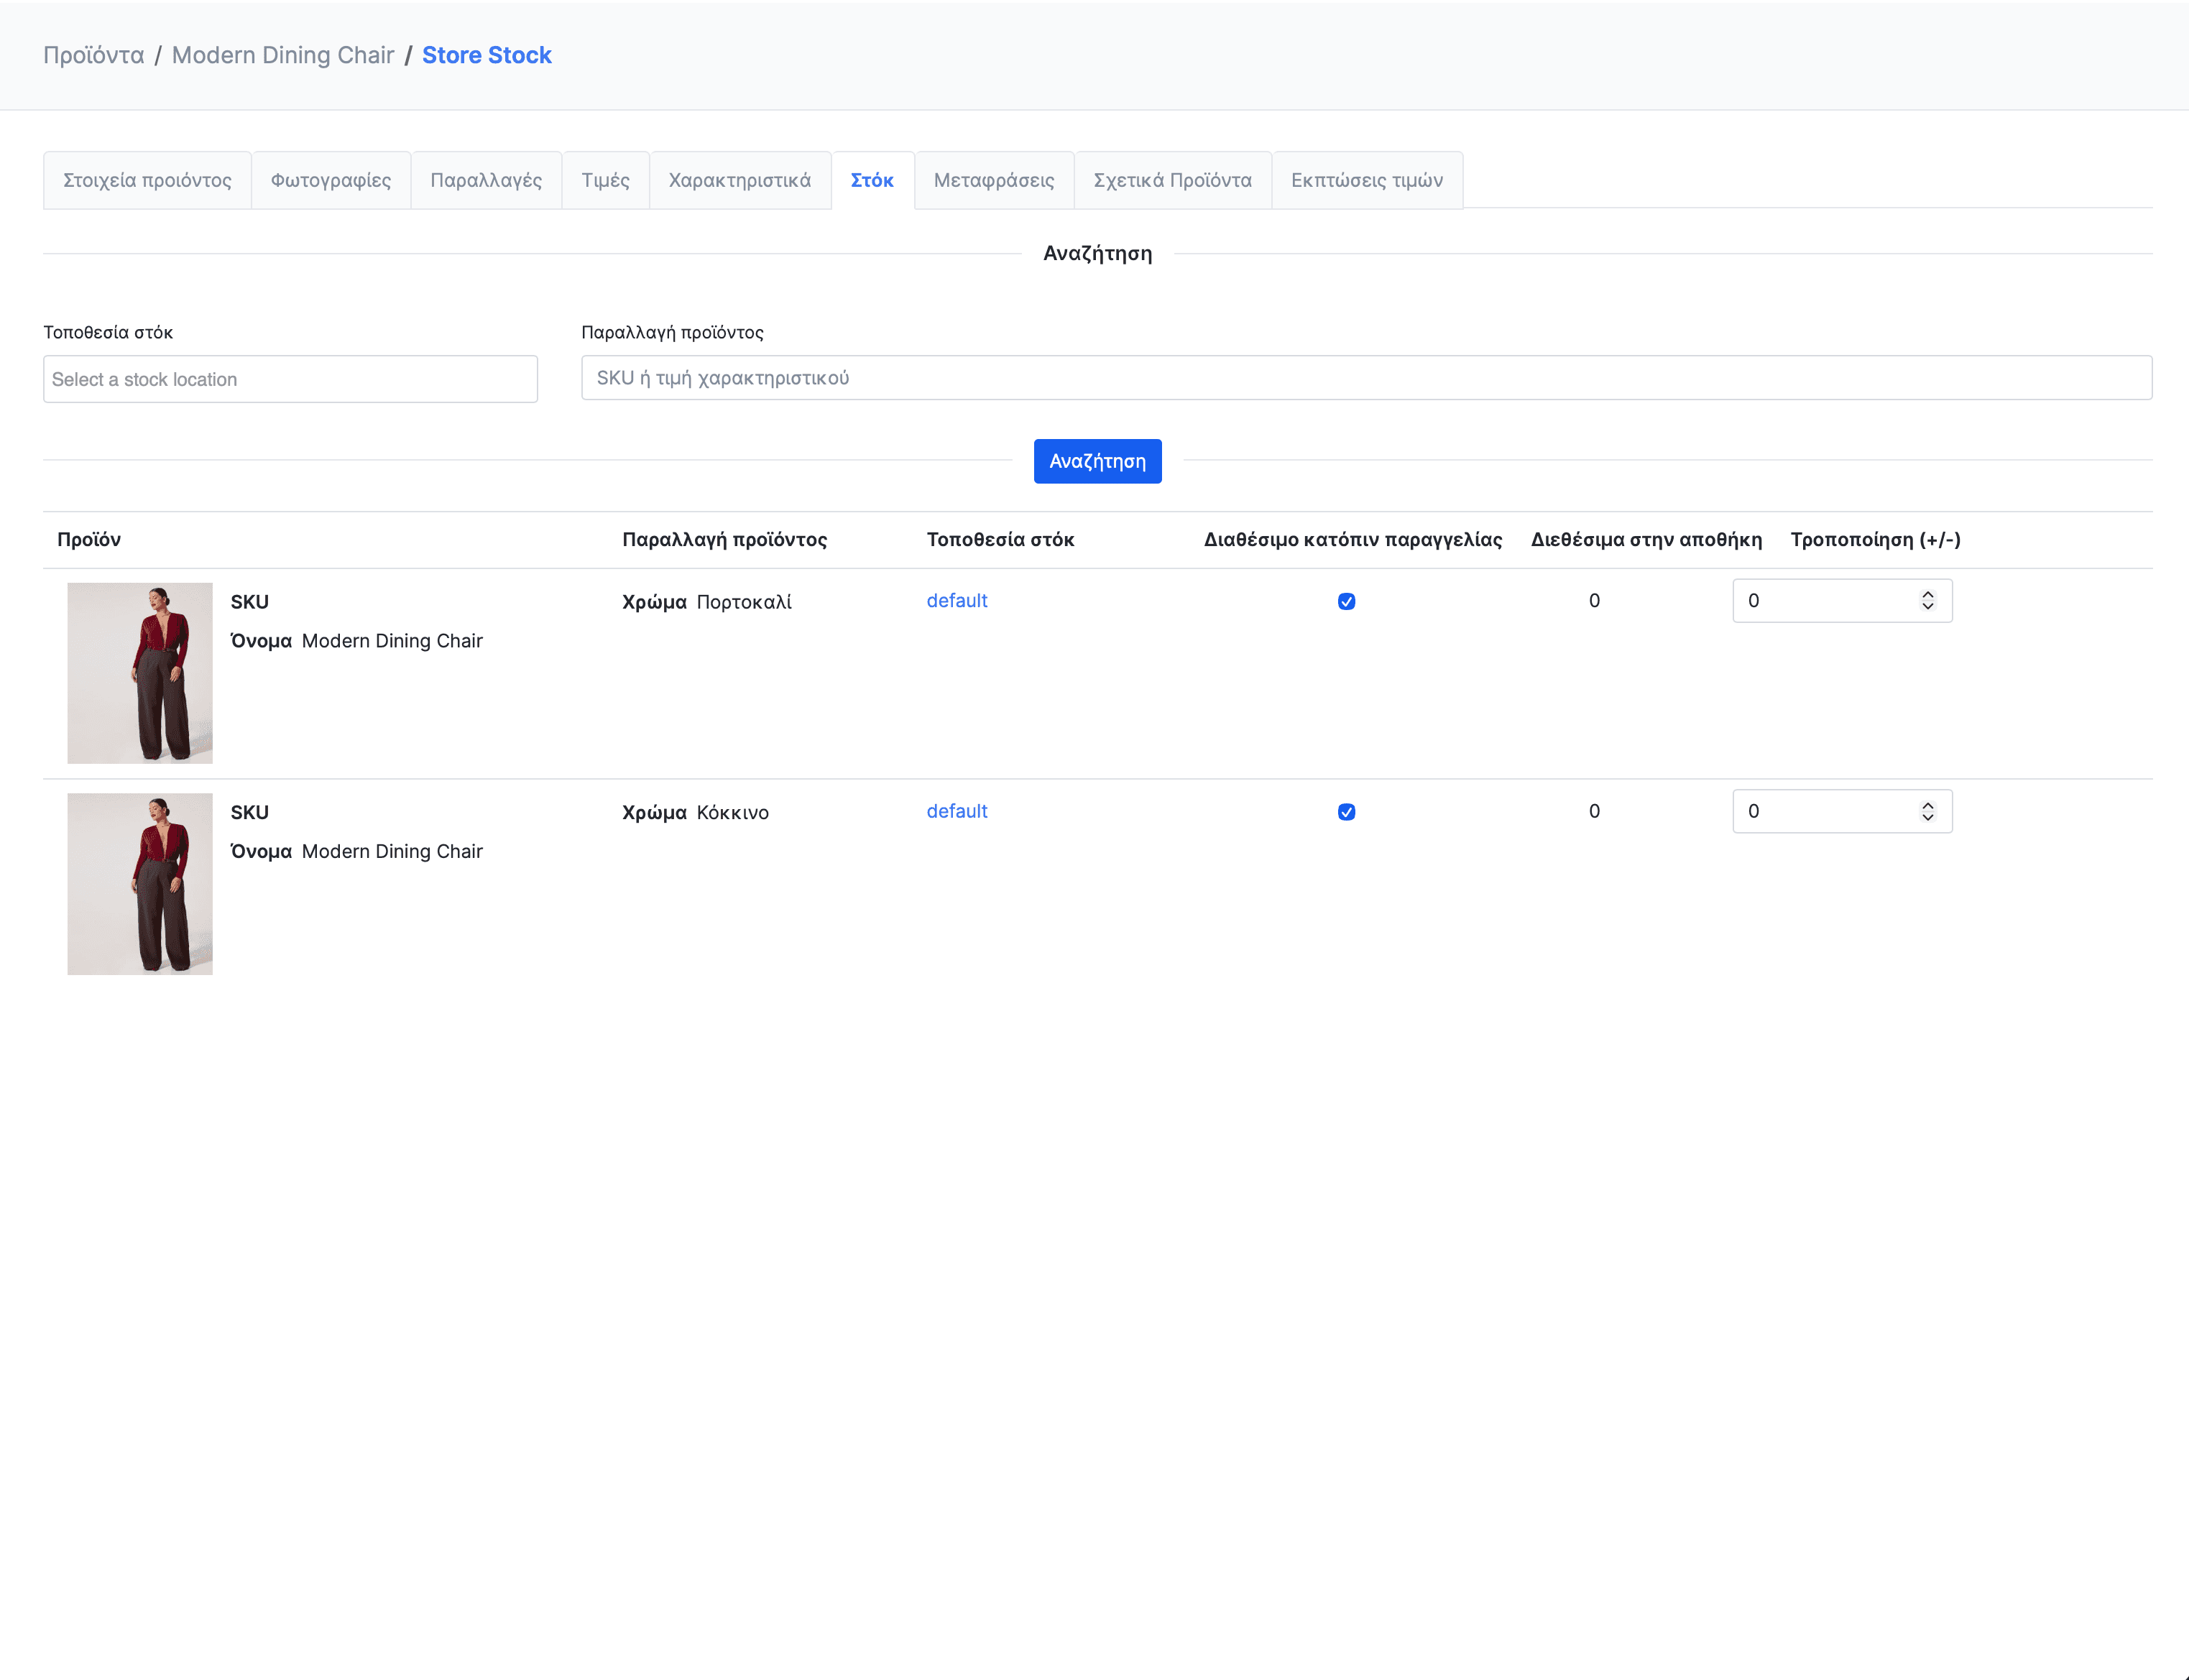Open default stock location link for Κόκκινο
This screenshot has width=2189, height=1680.
pyautogui.click(x=956, y=811)
